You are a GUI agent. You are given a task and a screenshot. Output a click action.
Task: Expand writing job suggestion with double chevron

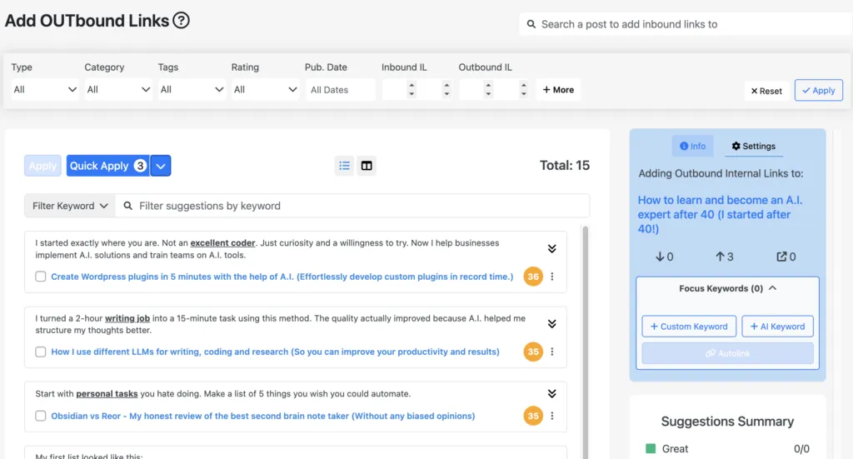551,323
